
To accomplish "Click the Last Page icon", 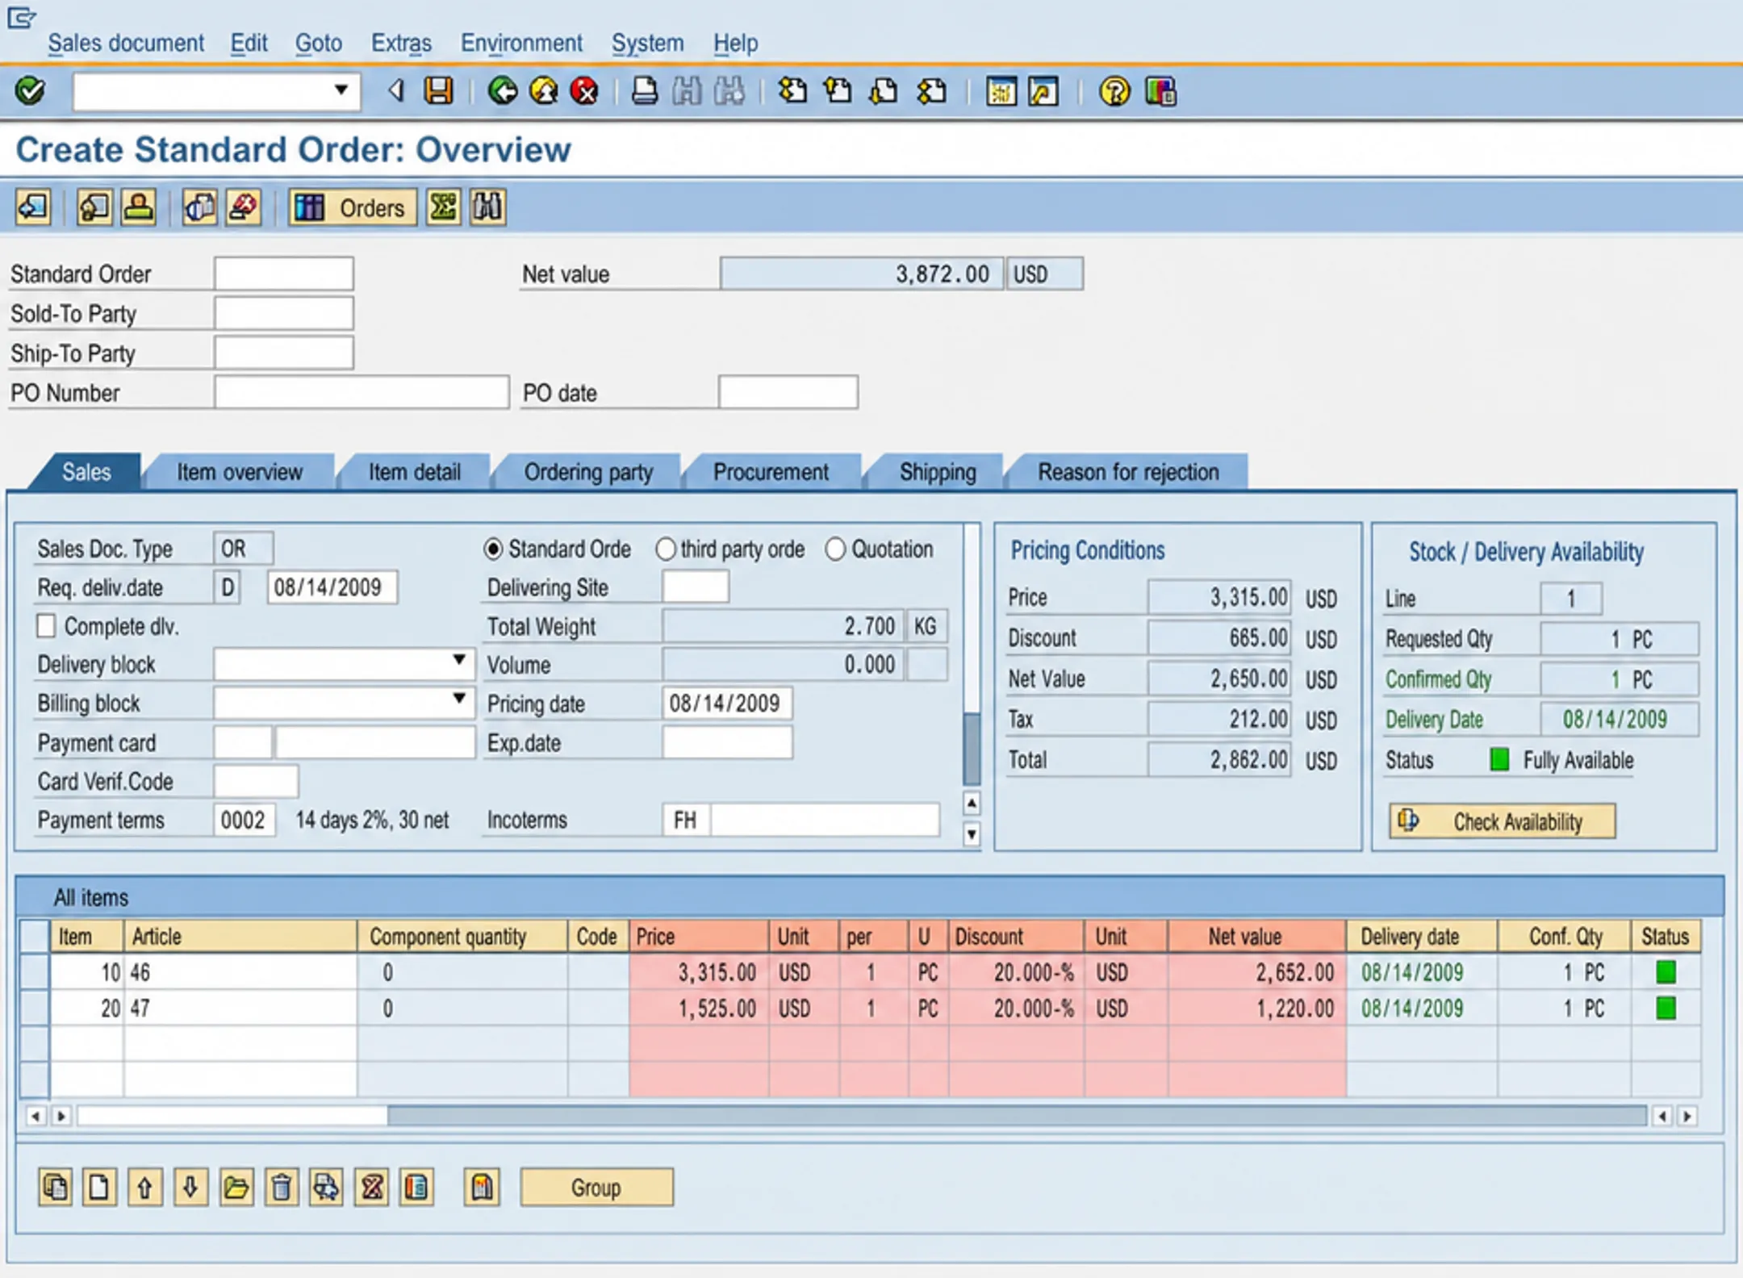I will (x=931, y=90).
